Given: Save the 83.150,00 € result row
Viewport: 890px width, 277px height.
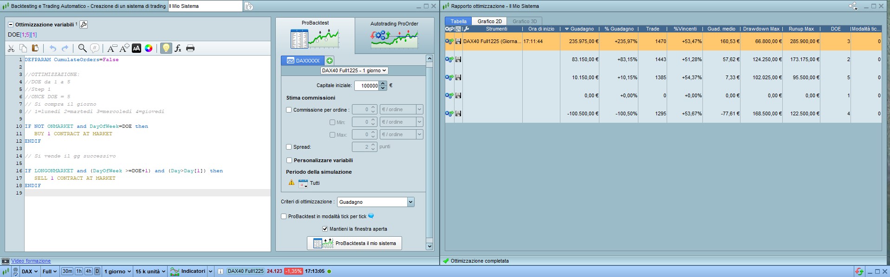Looking at the screenshot, I should click(458, 59).
